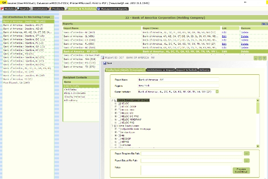Screen dimensions: 268x179
Task: Click the Report Template File Path field
Action: tap(192, 153)
